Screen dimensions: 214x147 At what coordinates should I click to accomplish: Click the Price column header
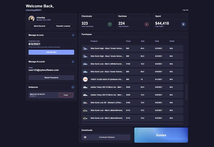pyautogui.click(x=128, y=41)
